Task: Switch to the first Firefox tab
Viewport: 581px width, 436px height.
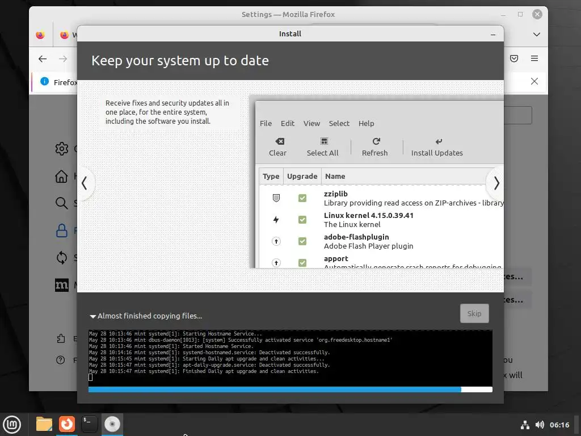Action: 40,35
